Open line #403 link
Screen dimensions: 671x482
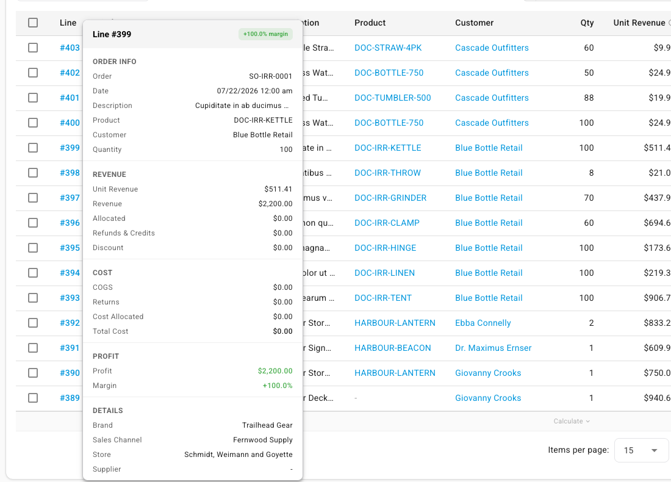tap(70, 48)
